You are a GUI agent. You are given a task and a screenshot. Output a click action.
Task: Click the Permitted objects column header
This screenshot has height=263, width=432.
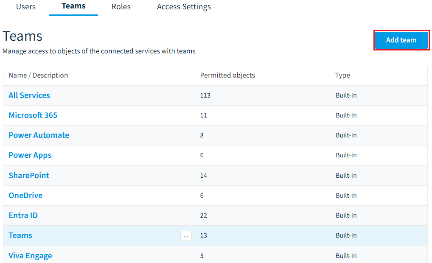[x=227, y=76]
